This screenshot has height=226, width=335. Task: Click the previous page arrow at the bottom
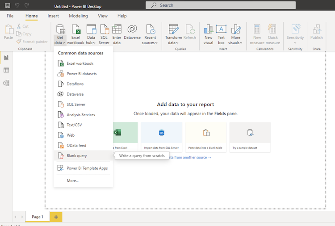tap(15, 217)
